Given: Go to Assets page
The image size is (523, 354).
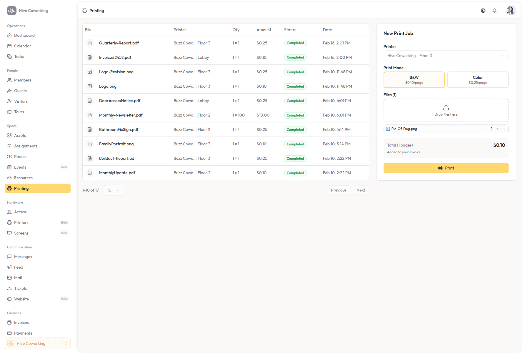Looking at the screenshot, I should [x=38, y=135].
